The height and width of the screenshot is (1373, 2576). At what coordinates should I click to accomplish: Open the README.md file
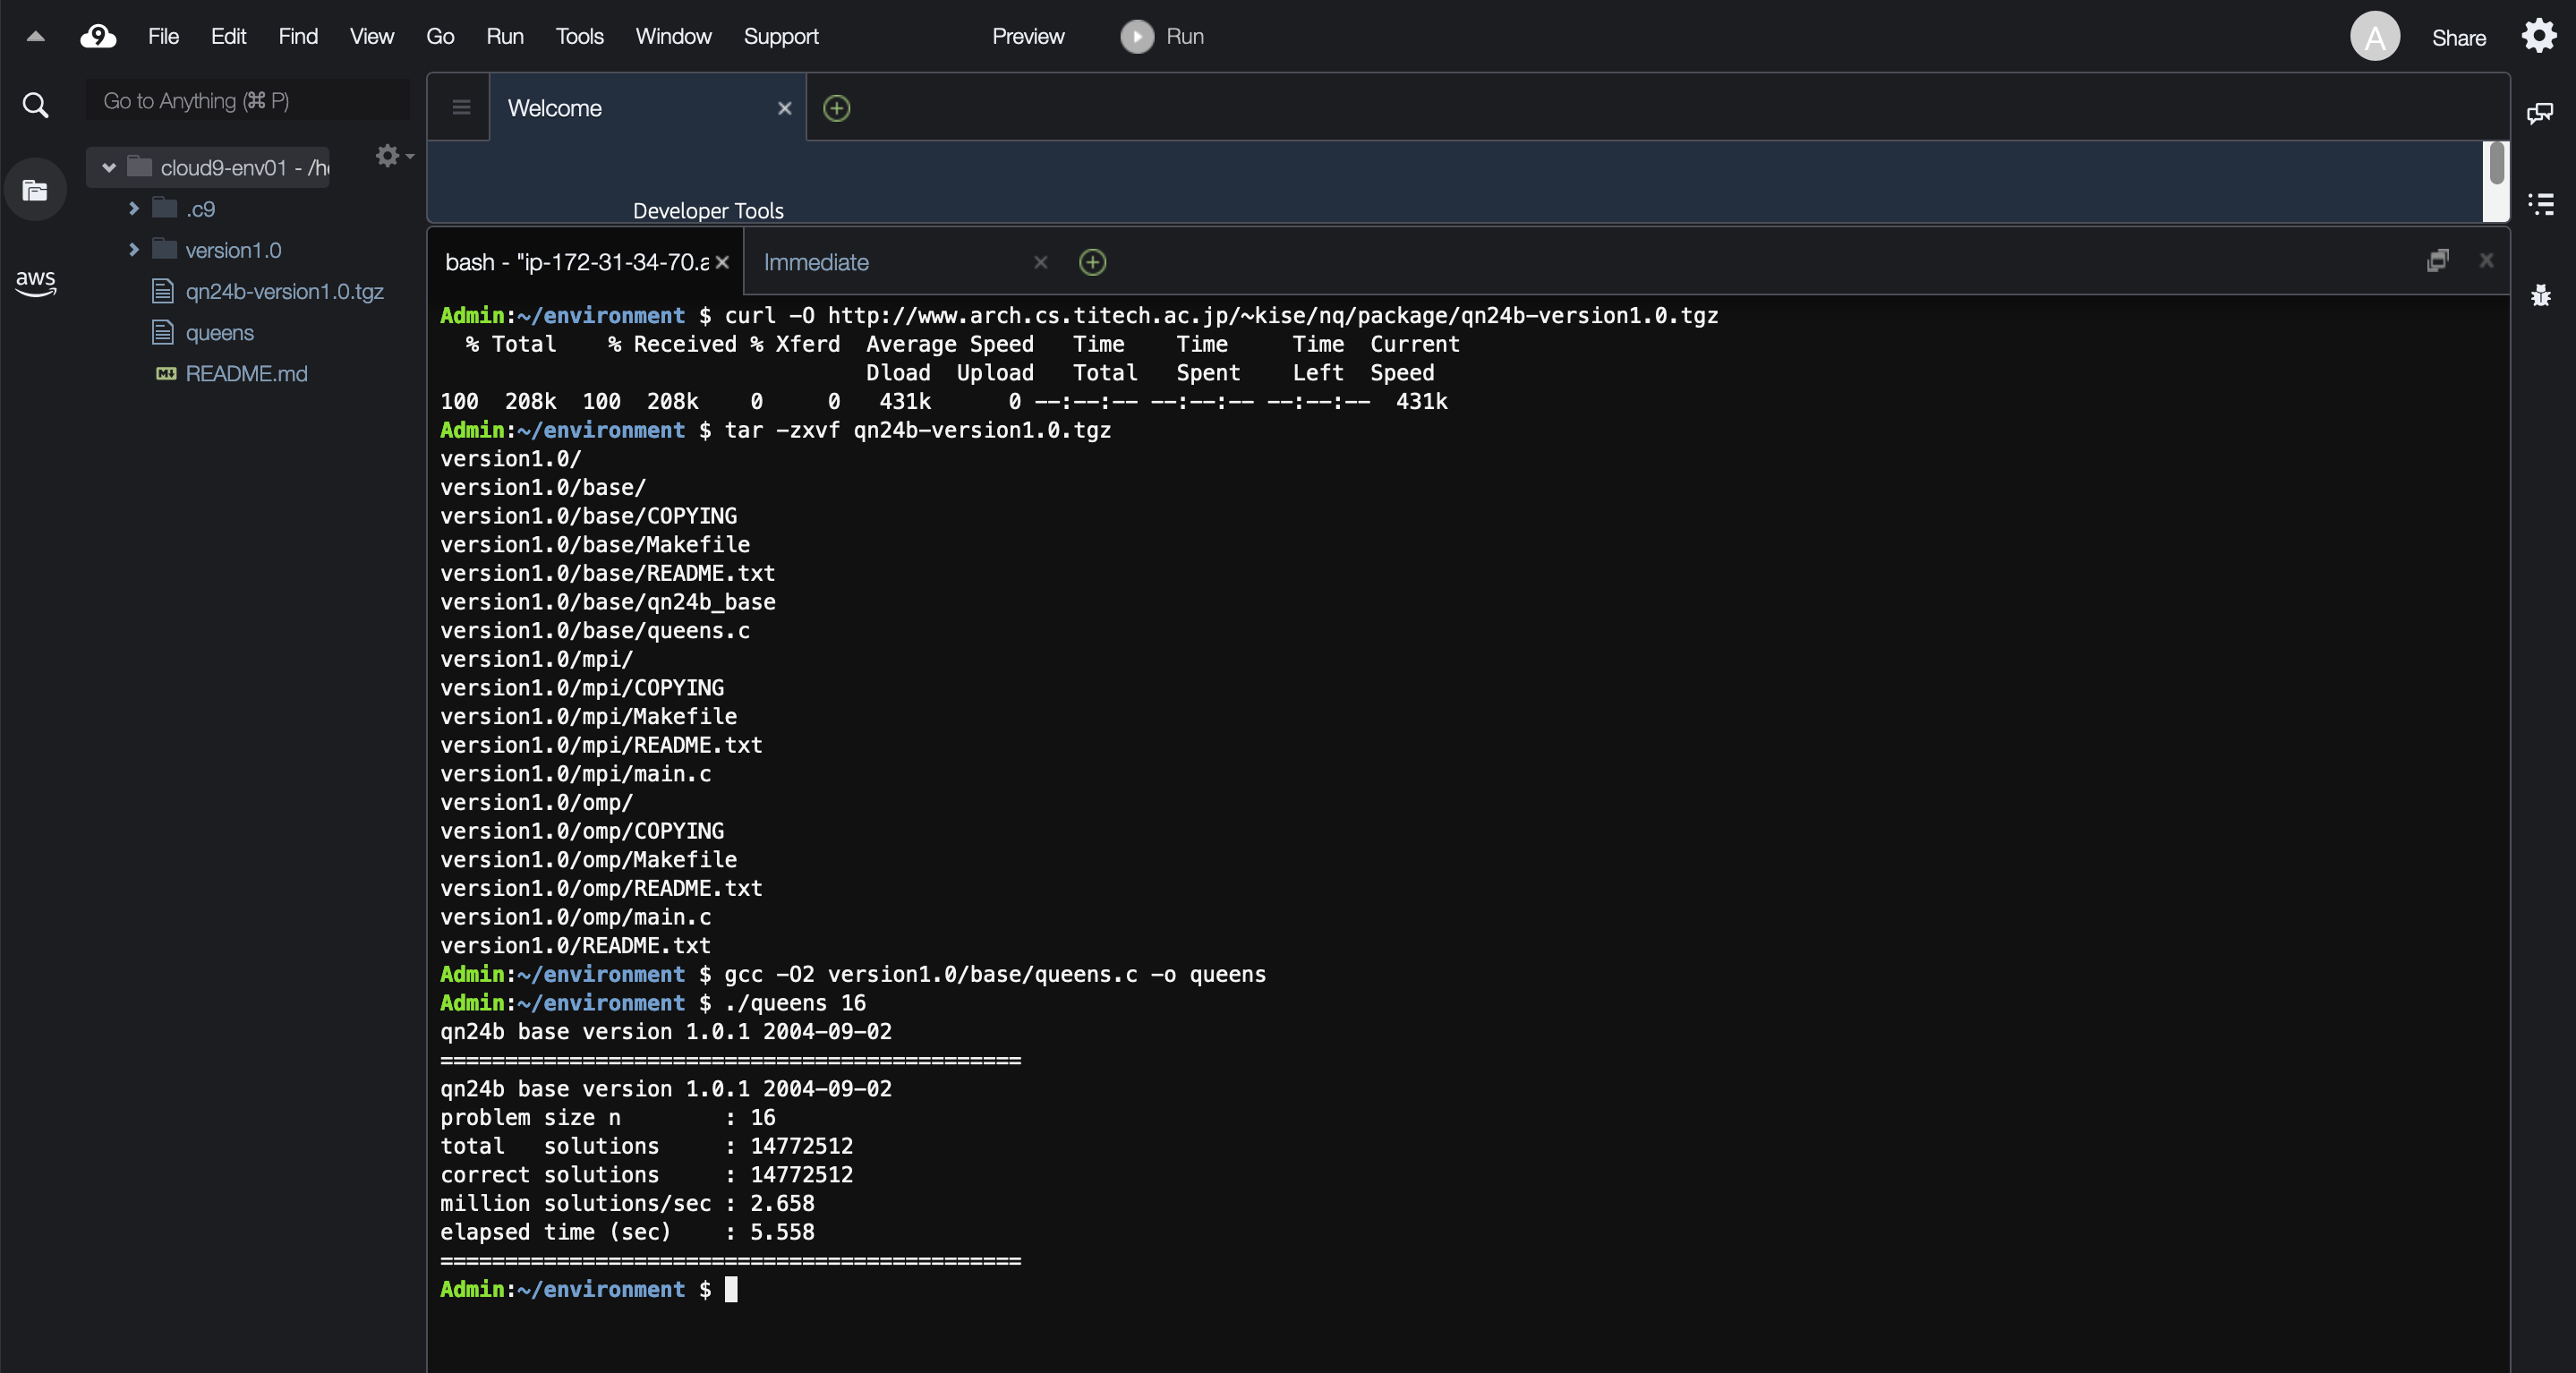(x=246, y=373)
